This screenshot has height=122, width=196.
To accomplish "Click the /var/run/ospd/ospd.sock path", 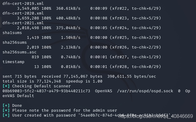I will [x=145, y=91].
